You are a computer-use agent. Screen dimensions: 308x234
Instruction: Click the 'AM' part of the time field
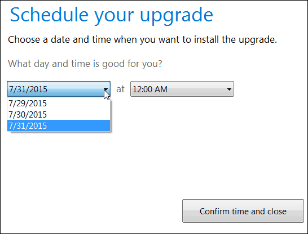pyautogui.click(x=161, y=89)
